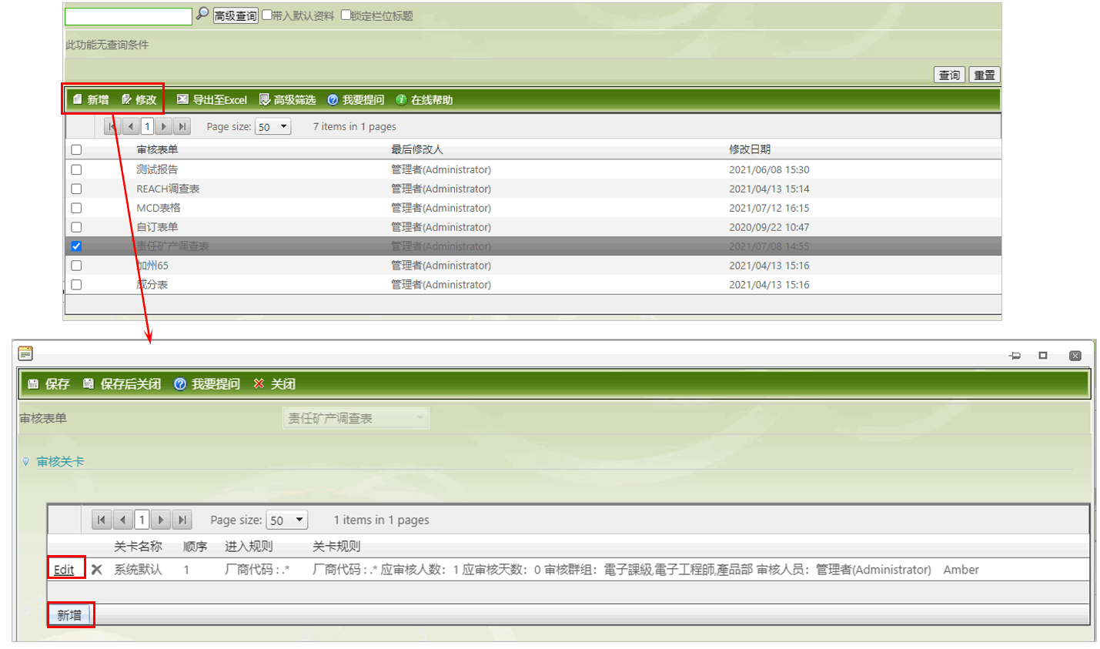Viewport: 1100px width, 649px height.
Task: Select the 自订表单 row text
Action: click(x=157, y=227)
